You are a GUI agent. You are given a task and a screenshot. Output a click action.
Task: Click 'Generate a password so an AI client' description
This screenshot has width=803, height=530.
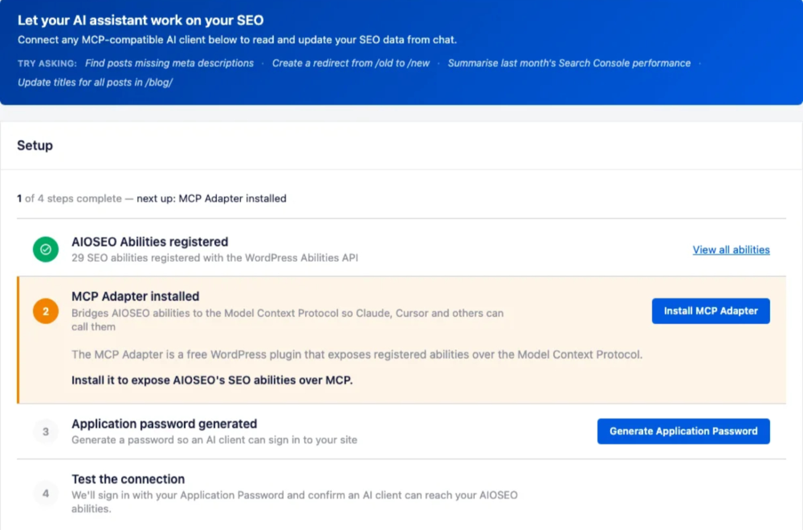click(214, 440)
